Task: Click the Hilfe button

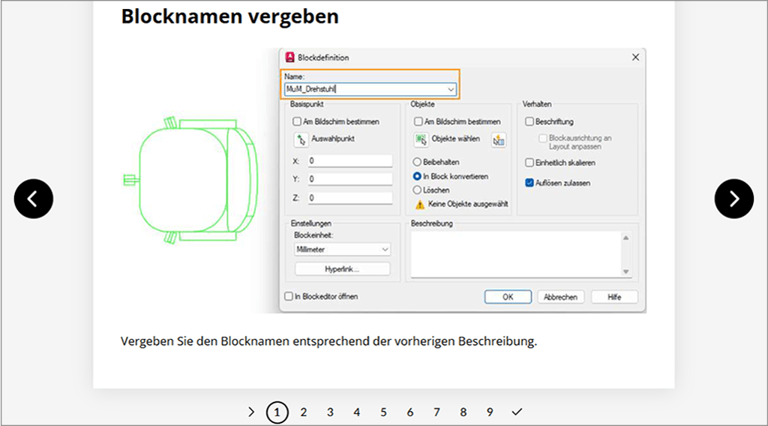Action: (615, 297)
